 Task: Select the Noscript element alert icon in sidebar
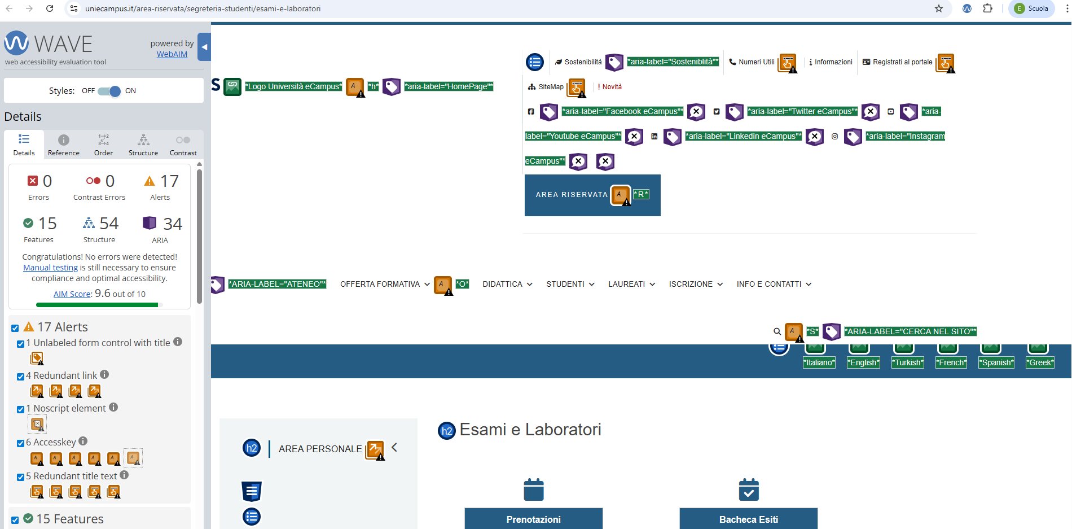click(x=37, y=424)
